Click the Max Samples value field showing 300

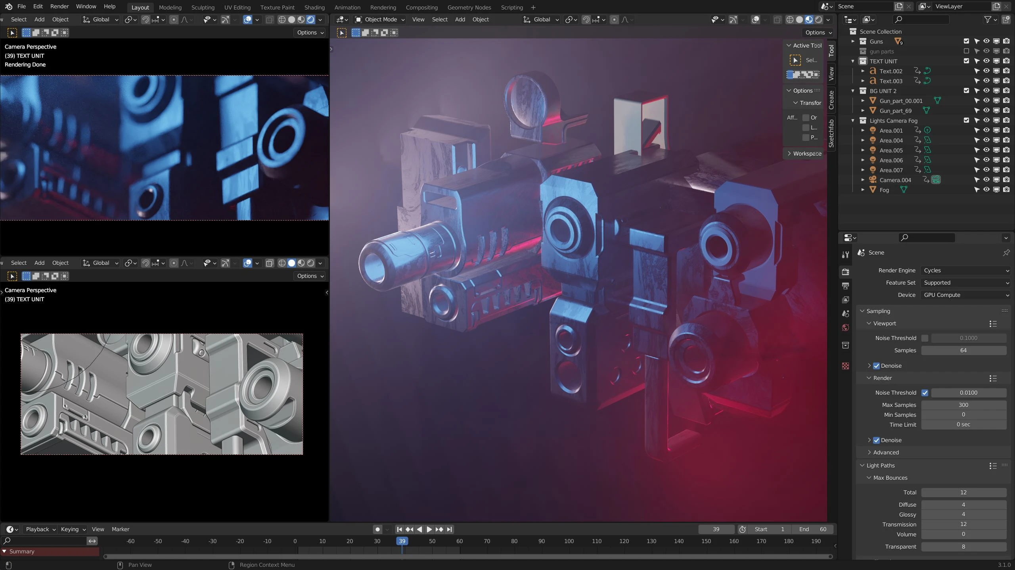point(963,405)
